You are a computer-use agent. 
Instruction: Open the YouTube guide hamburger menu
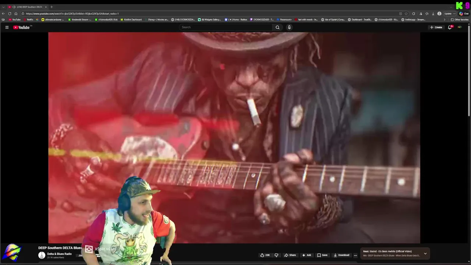point(7,27)
